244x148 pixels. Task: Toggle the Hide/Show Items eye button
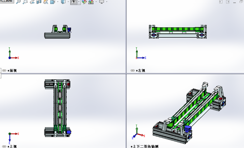(74, 2)
